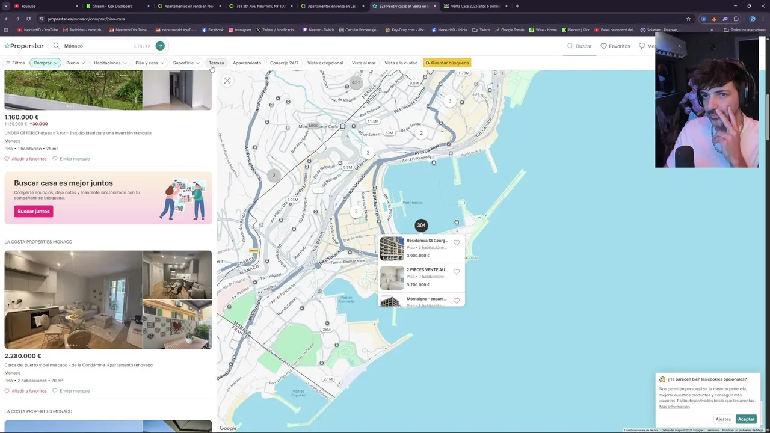Click the 1.93M price marker on map
The width and height of the screenshot is (770, 433).
click(x=292, y=200)
